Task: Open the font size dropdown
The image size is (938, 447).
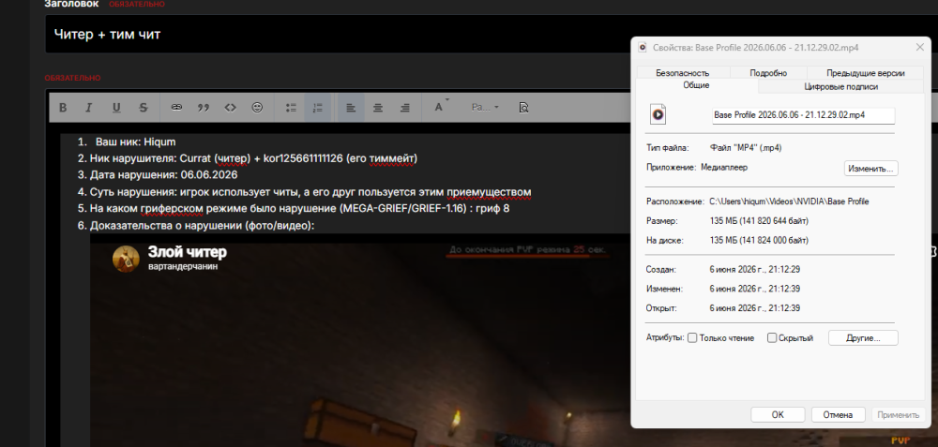Action: [x=485, y=108]
